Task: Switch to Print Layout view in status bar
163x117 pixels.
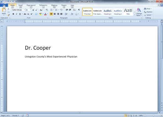Action: [126, 115]
